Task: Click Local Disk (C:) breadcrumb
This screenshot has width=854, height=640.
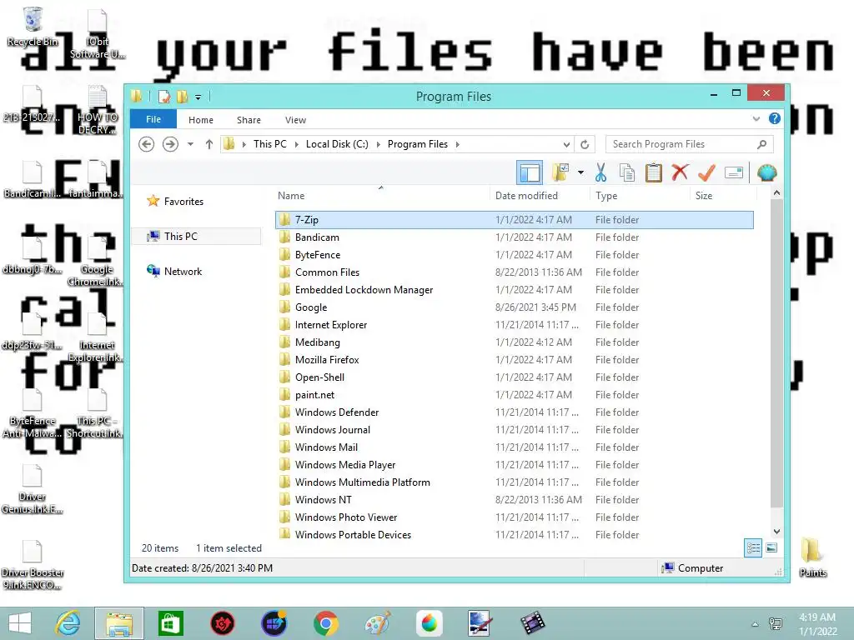Action: (337, 144)
